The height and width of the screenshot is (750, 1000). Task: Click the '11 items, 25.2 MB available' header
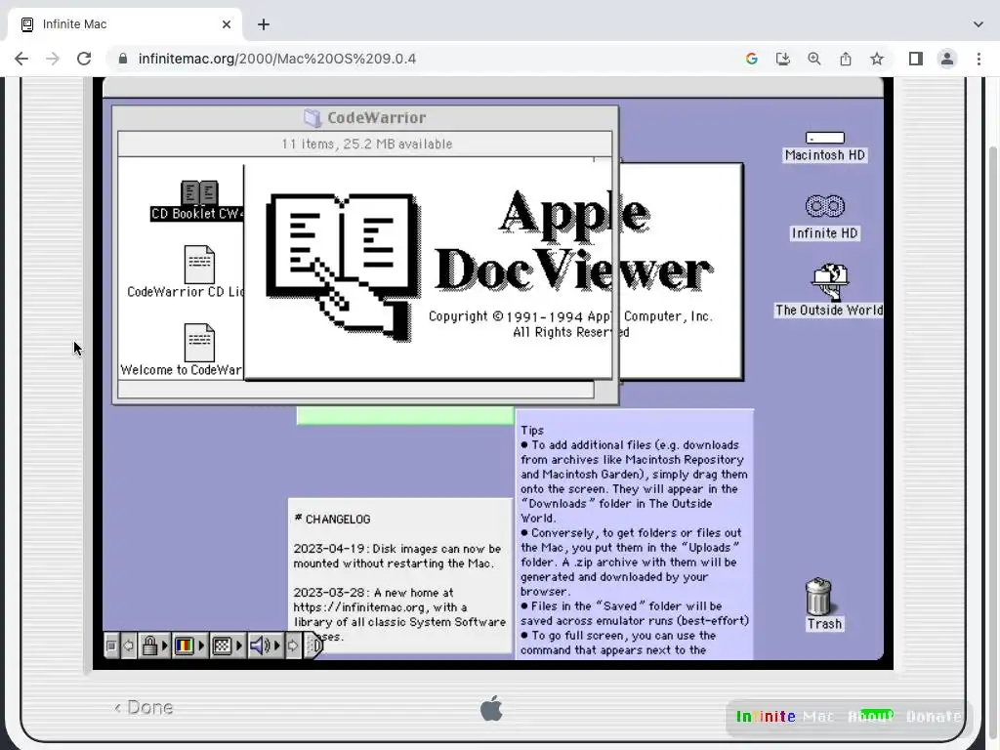tap(367, 145)
